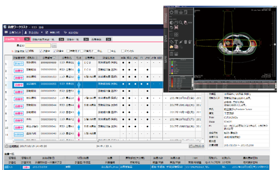
Task: Toggle the third checked treatment status checkbox
Action: [53, 51]
